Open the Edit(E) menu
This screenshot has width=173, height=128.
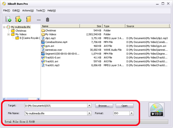(x=16, y=10)
